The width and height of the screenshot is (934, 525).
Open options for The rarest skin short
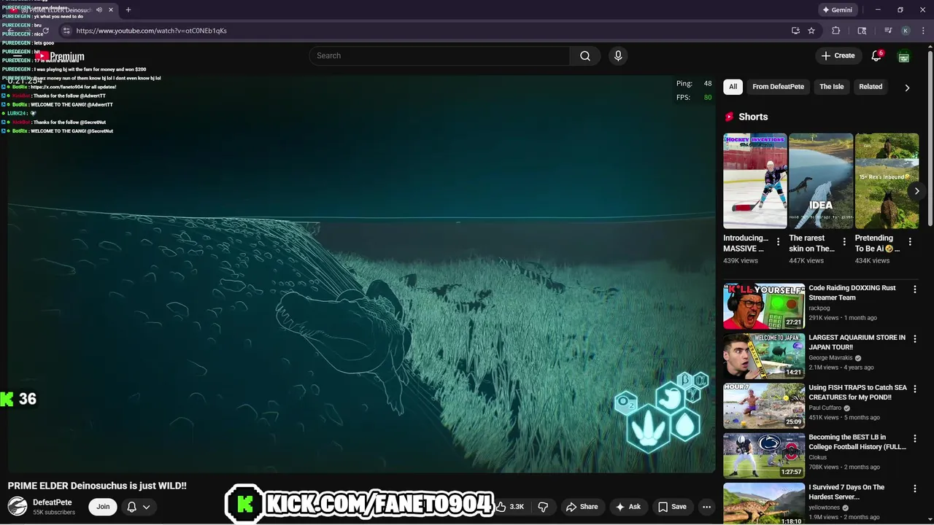pyautogui.click(x=844, y=241)
